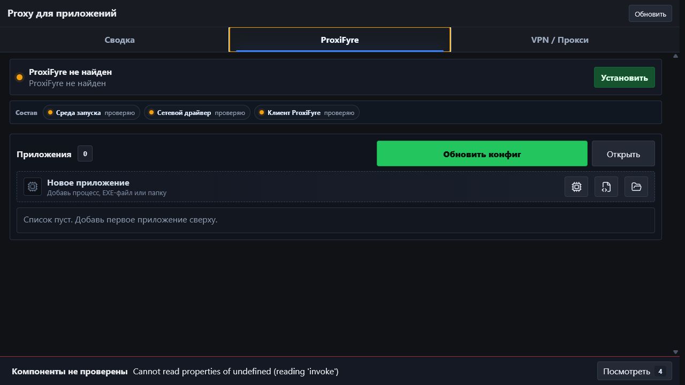
Task: Click the Открыть button
Action: [623, 154]
